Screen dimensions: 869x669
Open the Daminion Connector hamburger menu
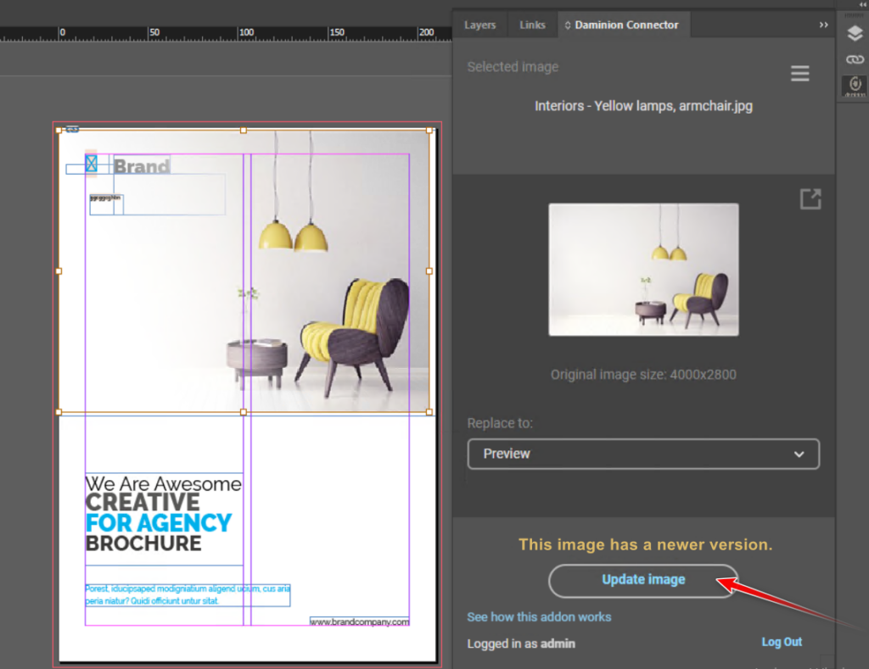click(x=799, y=75)
